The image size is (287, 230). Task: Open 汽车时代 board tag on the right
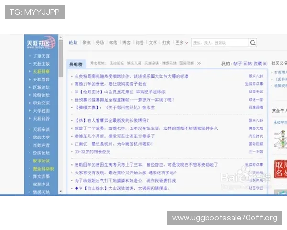point(256,136)
